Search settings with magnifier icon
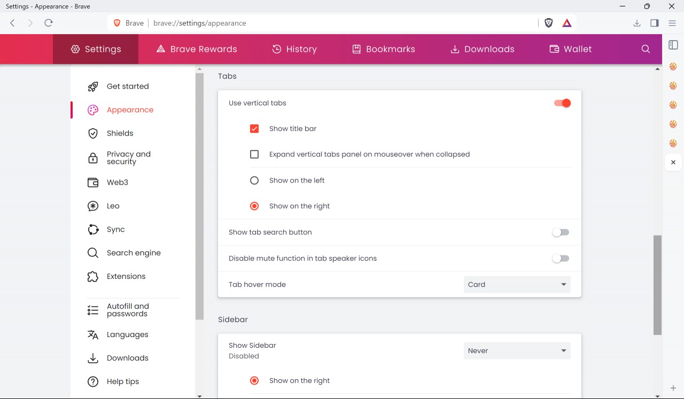The image size is (684, 399). click(646, 49)
